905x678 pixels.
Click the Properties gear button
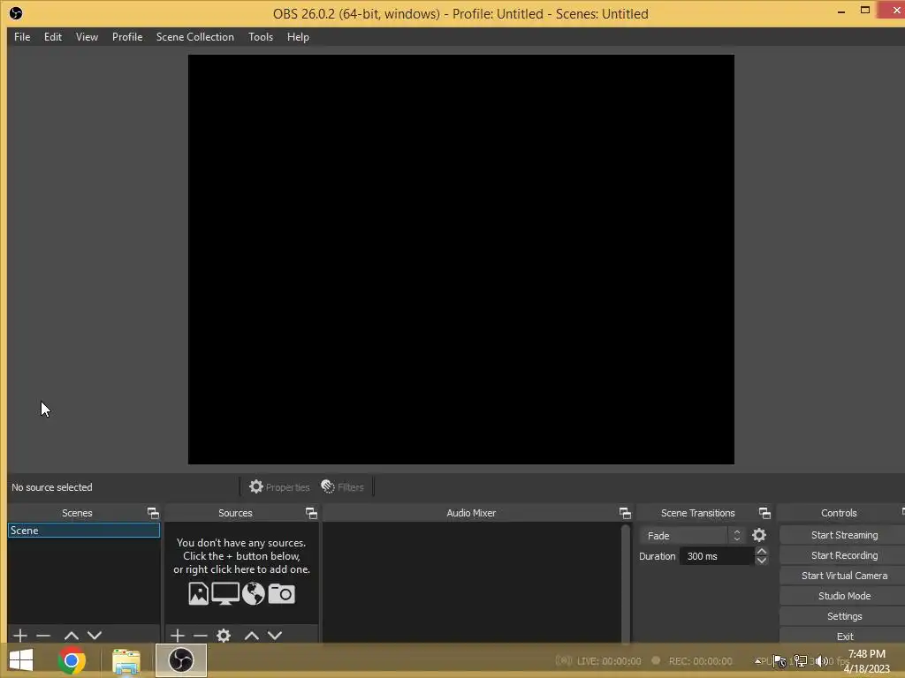(279, 487)
